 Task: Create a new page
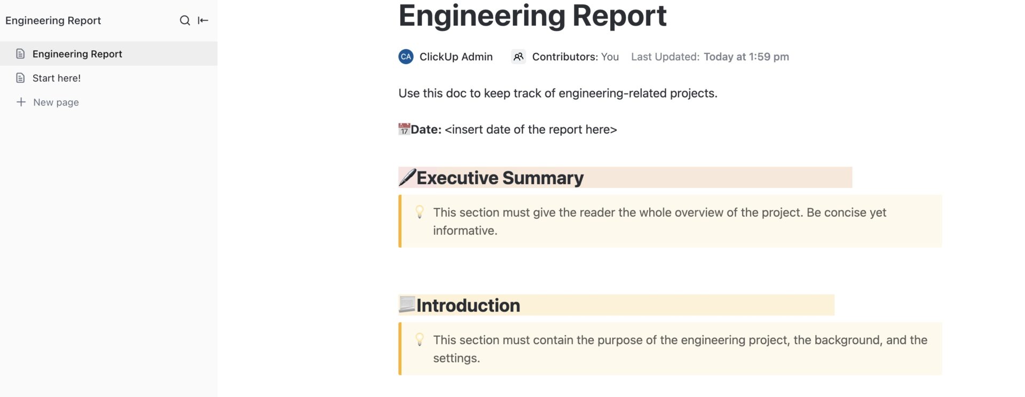pyautogui.click(x=56, y=102)
